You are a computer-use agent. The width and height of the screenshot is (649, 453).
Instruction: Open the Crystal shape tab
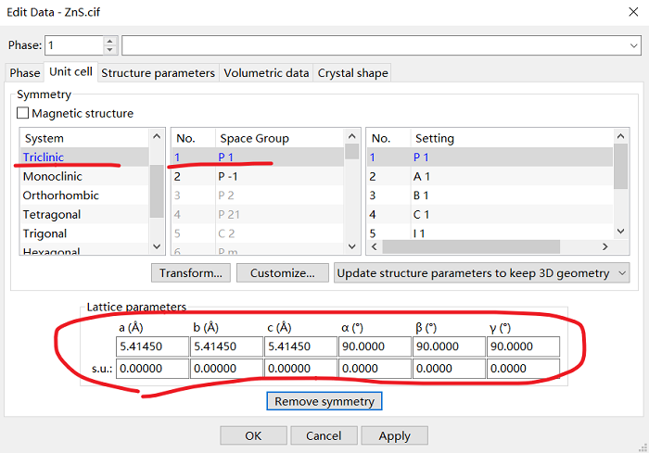[352, 73]
